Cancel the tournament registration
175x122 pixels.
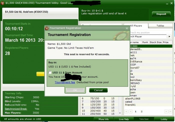click(x=98, y=90)
